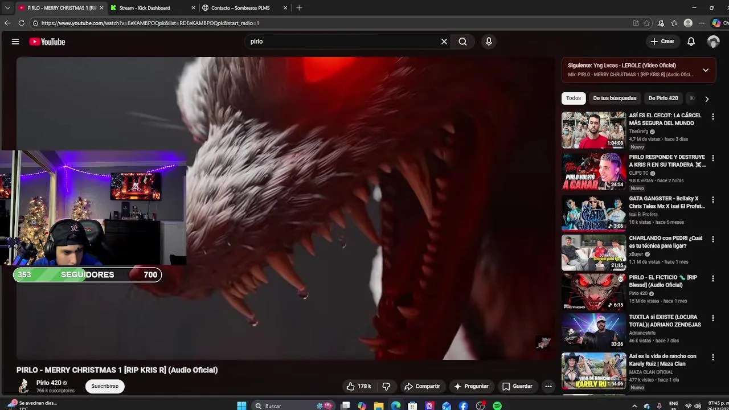The height and width of the screenshot is (410, 729).
Task: Show more filter chips with the right arrow
Action: tap(707, 99)
